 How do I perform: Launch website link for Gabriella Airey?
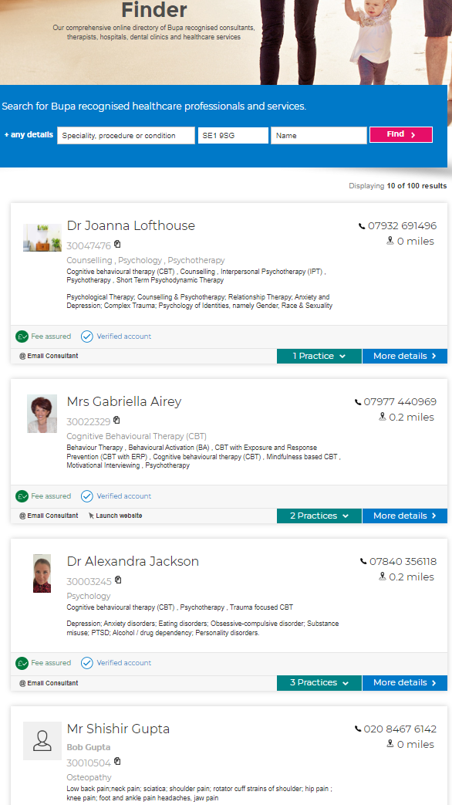click(x=115, y=516)
